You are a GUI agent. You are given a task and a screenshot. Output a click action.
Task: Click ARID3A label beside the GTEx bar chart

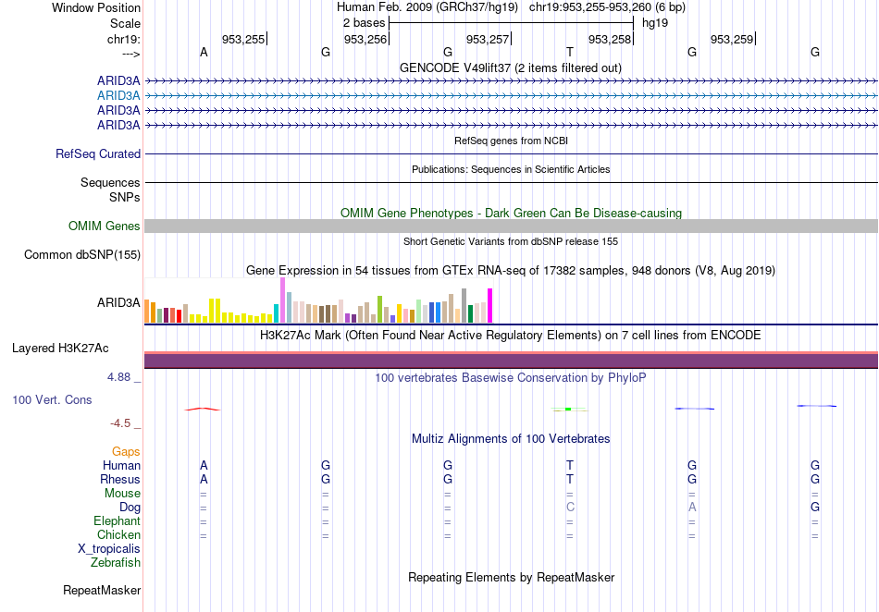[x=118, y=303]
